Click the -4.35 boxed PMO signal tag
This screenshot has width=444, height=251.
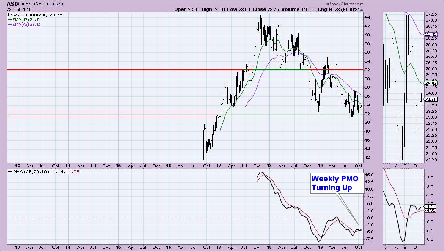point(430,210)
